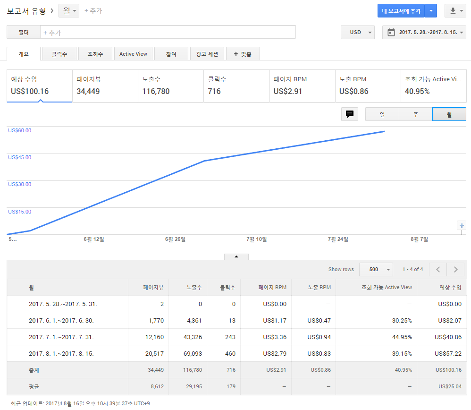Collapse the chart using the up arrow handle
This screenshot has width=471, height=410.
[x=236, y=257]
